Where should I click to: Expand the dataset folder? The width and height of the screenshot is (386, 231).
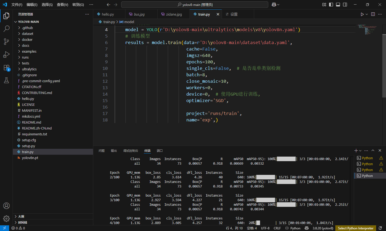coord(53,34)
